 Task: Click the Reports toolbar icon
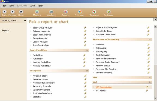(66, 12)
